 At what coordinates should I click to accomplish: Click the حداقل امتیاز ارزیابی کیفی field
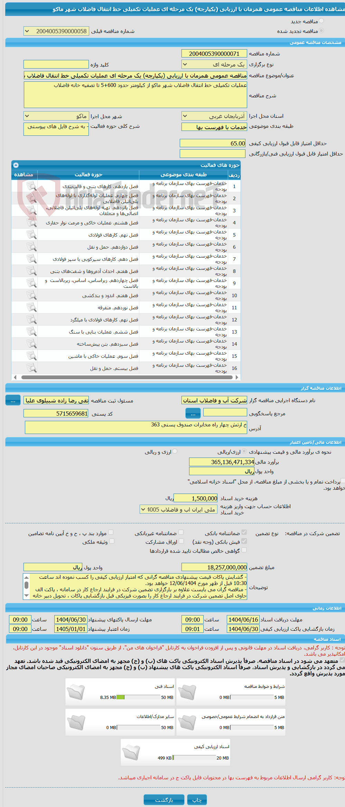click(x=213, y=143)
